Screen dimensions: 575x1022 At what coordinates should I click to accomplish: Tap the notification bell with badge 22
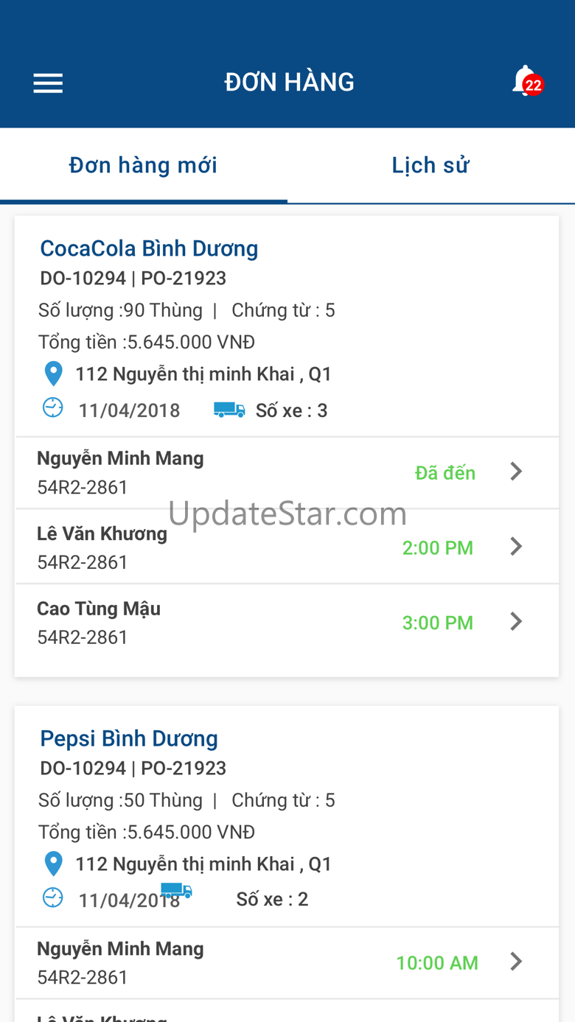[x=526, y=81]
